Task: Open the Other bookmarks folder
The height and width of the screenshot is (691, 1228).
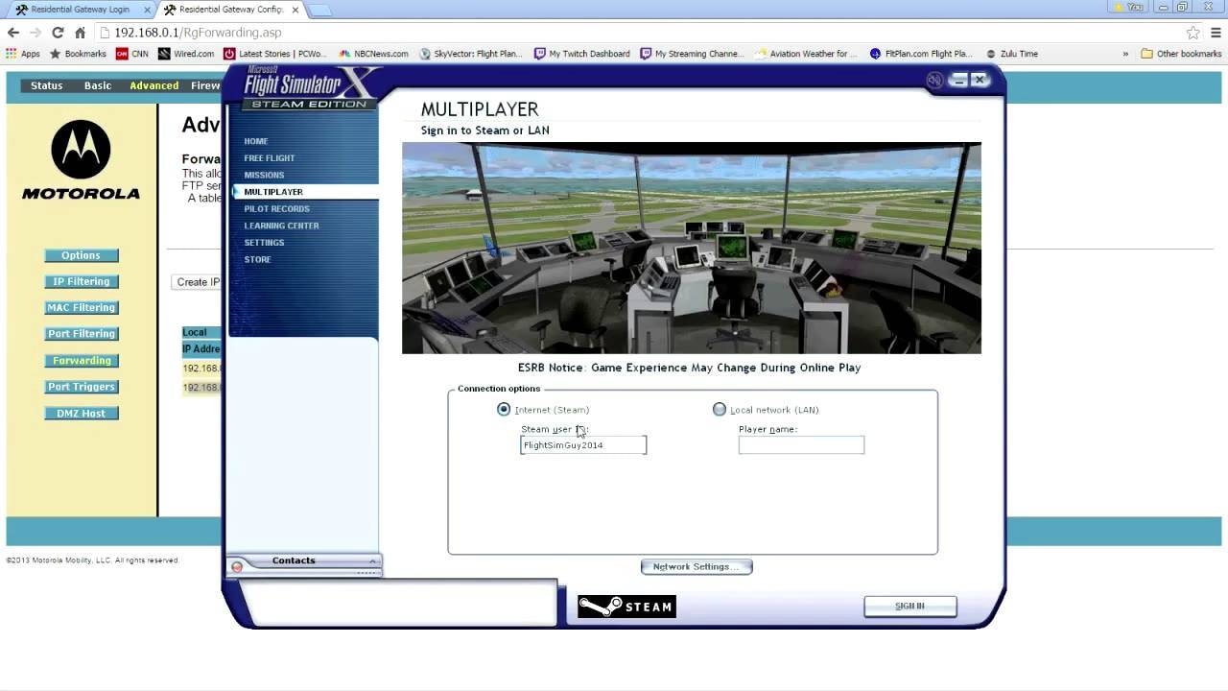Action: [1181, 54]
